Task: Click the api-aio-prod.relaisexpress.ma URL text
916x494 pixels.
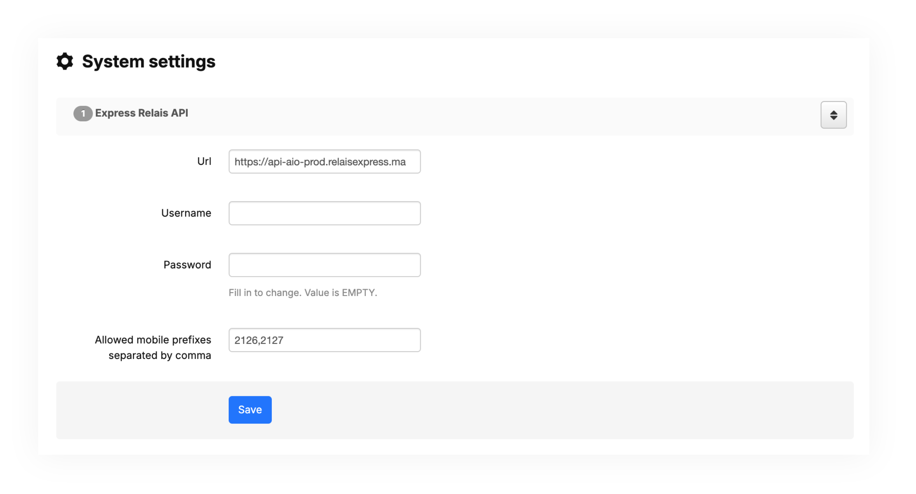Action: [x=320, y=162]
